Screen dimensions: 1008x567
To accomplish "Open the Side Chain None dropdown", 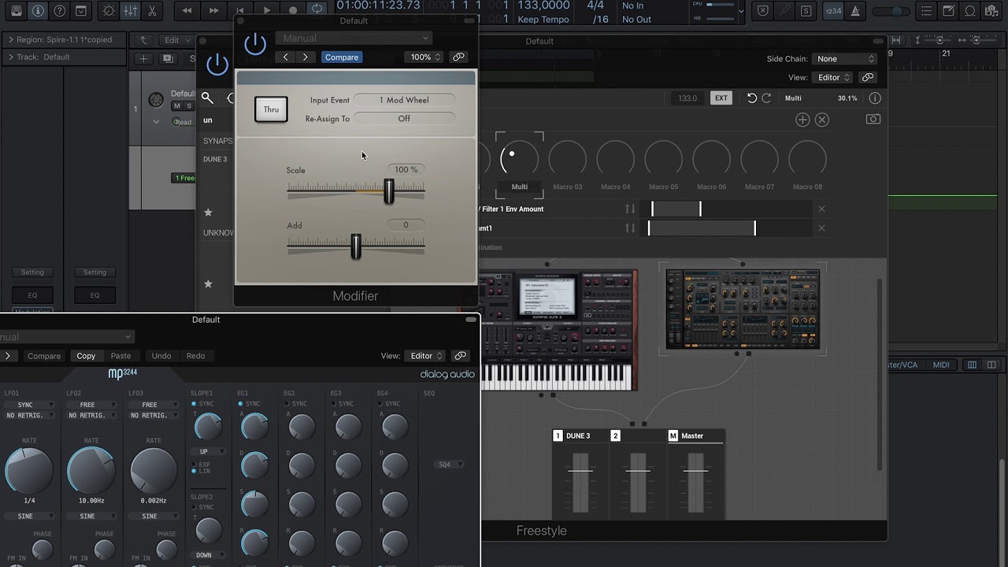I will coord(845,58).
